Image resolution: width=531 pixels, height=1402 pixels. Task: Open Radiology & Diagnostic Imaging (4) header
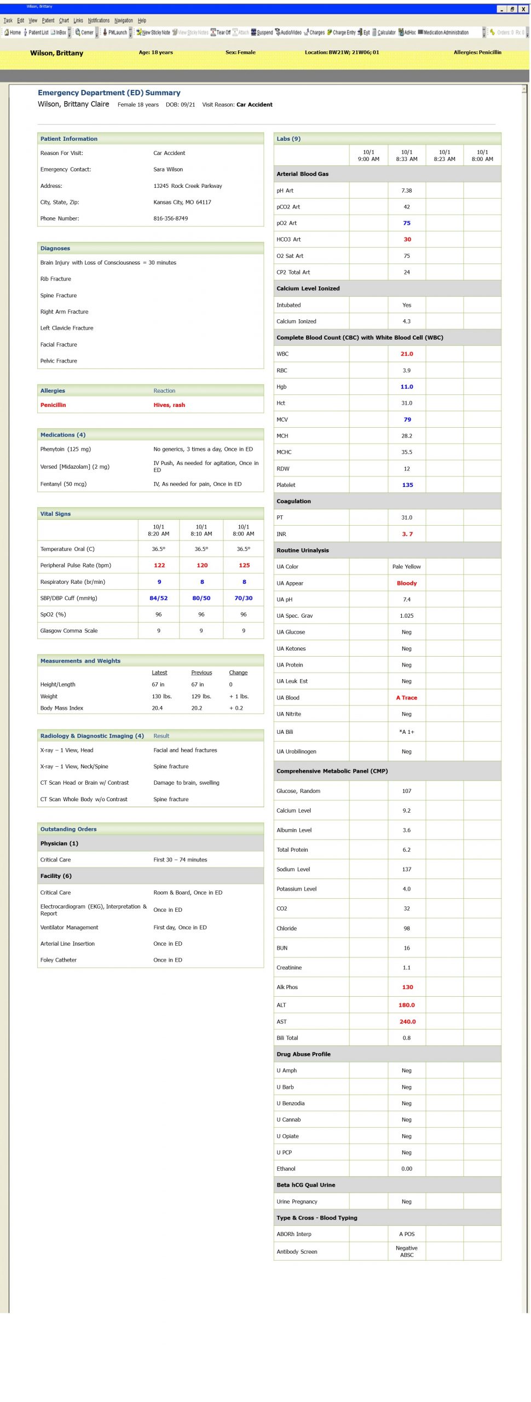pyautogui.click(x=151, y=736)
